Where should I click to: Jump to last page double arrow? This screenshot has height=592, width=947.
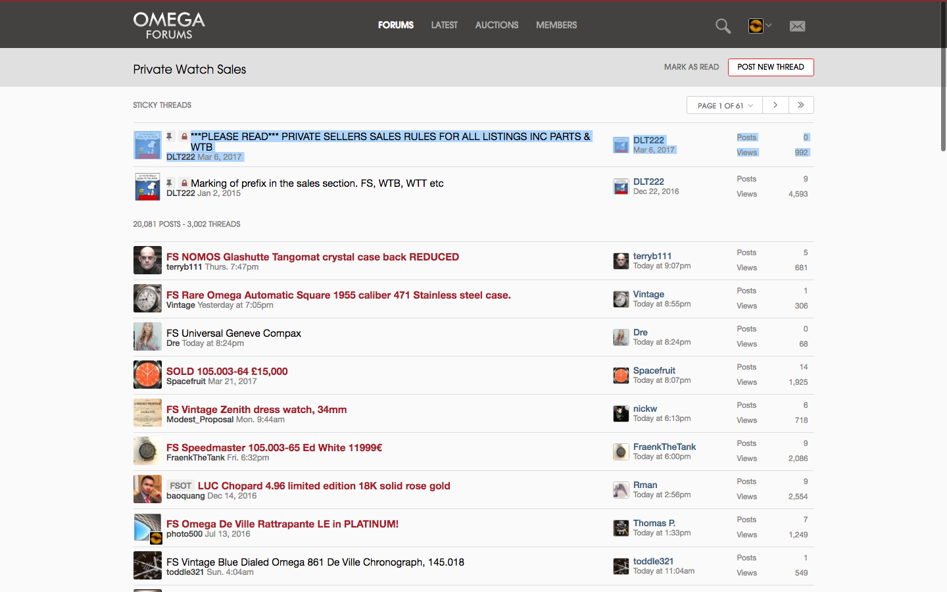(800, 105)
